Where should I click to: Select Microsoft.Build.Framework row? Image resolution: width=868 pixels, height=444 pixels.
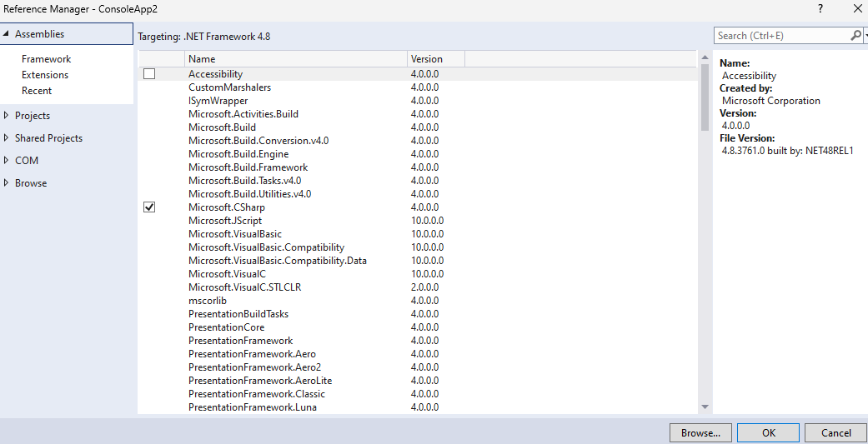tap(417, 167)
